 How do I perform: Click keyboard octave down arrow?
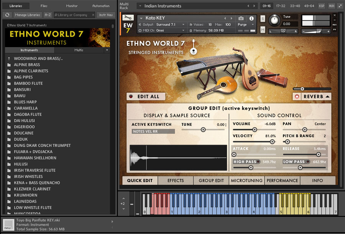tap(123, 209)
